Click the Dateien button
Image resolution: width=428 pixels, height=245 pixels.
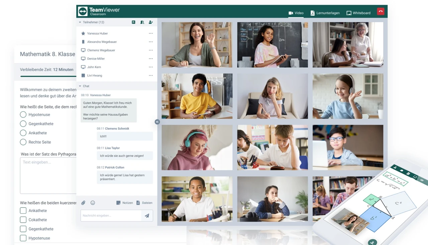pyautogui.click(x=144, y=203)
